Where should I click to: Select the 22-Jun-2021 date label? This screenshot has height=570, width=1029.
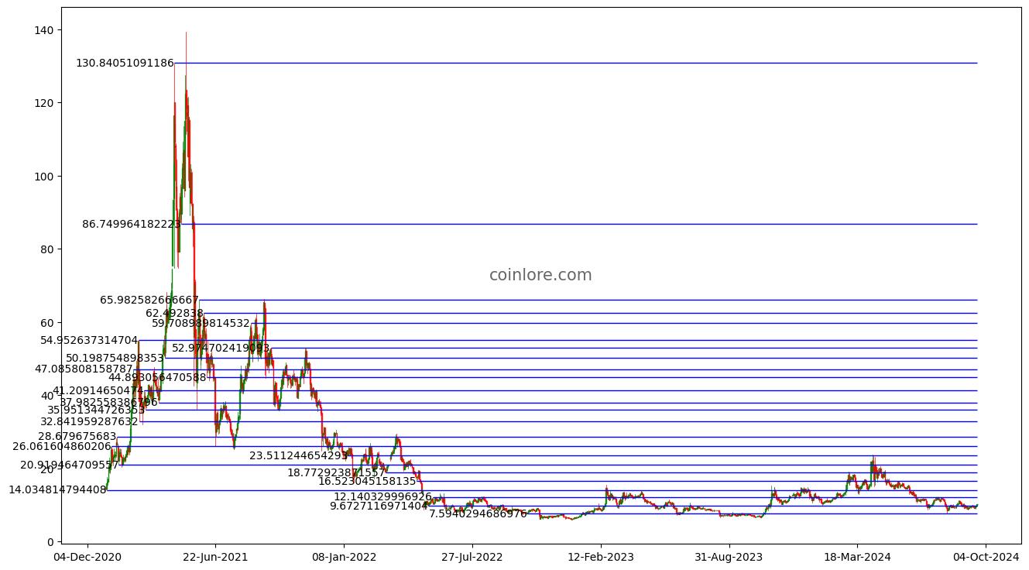(x=215, y=556)
